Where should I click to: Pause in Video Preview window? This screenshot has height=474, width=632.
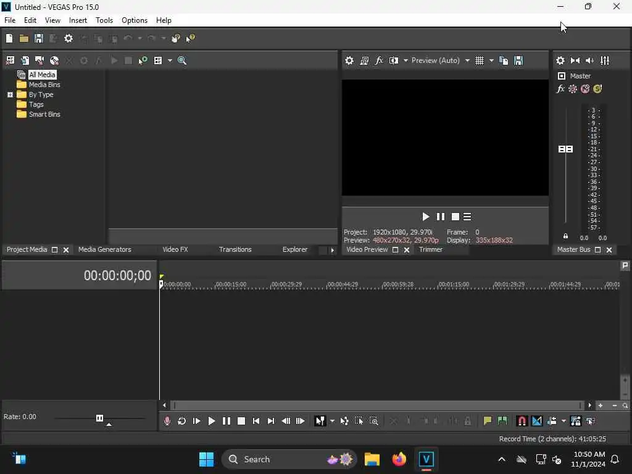point(441,217)
